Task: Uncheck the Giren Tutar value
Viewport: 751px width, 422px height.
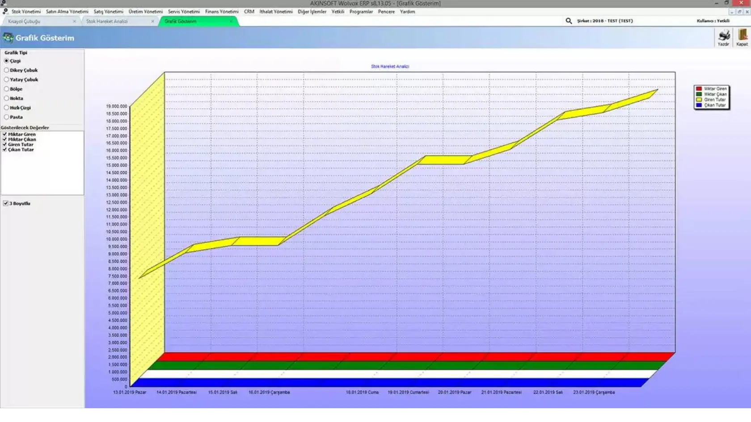Action: (5, 144)
